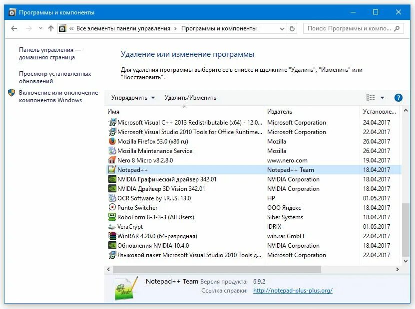Click the Обновления NVIDIA 10.4.0 icon
This screenshot has width=415, height=309.
(112, 245)
